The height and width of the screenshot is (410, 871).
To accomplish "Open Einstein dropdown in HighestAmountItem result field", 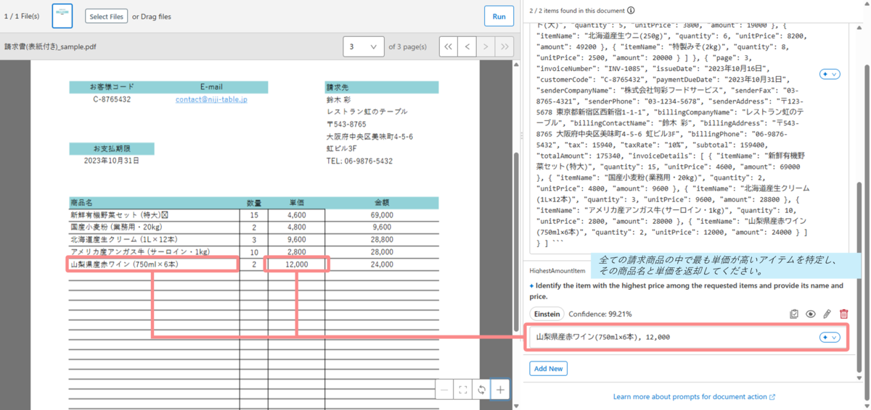I will click(830, 337).
